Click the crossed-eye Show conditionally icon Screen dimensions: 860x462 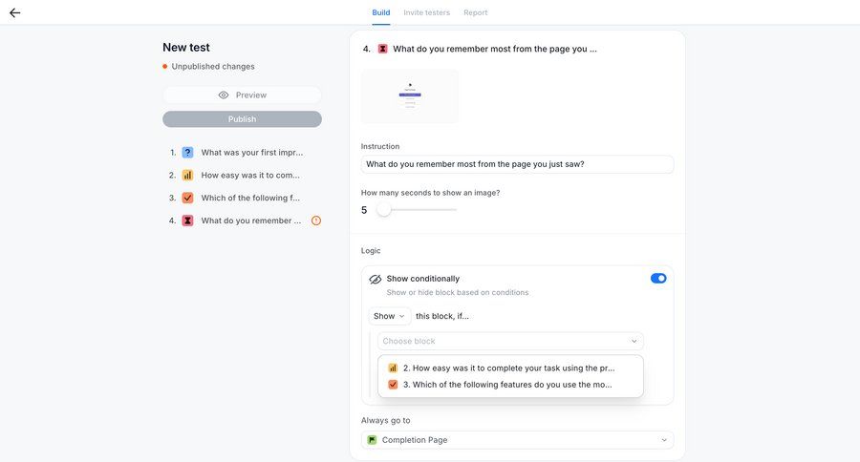click(375, 279)
